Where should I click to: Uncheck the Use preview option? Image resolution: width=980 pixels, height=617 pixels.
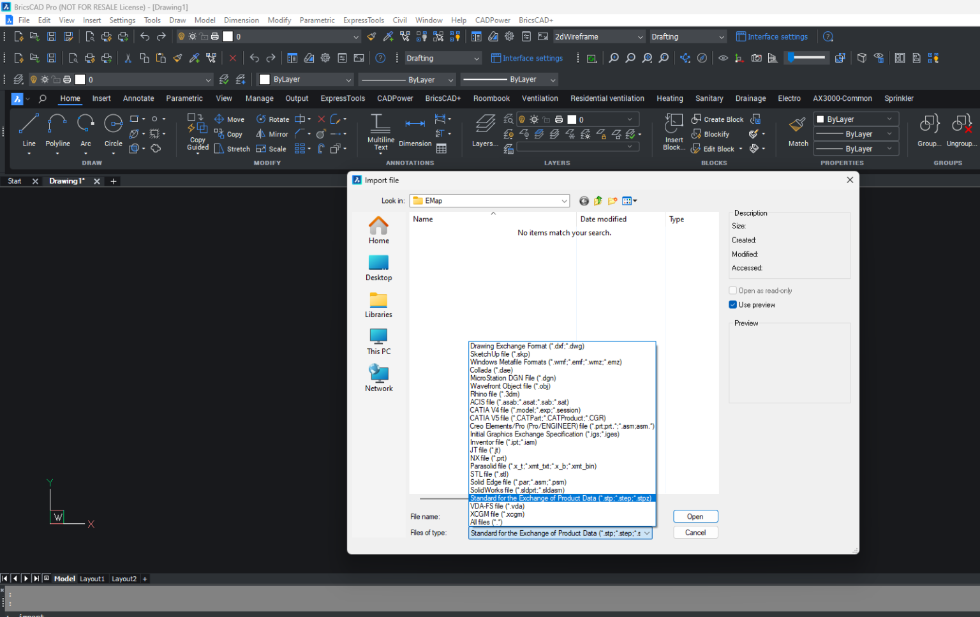click(732, 304)
